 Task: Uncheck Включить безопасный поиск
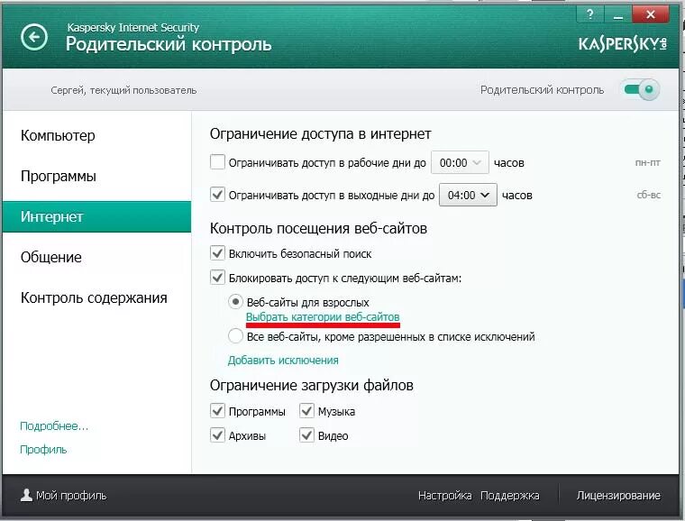tap(217, 253)
